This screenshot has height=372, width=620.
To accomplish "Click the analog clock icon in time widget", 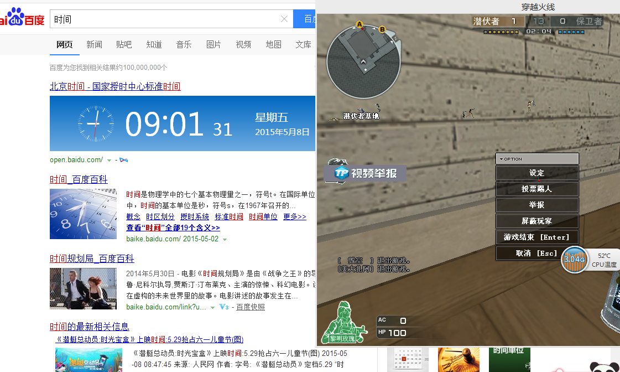I will 96,123.
